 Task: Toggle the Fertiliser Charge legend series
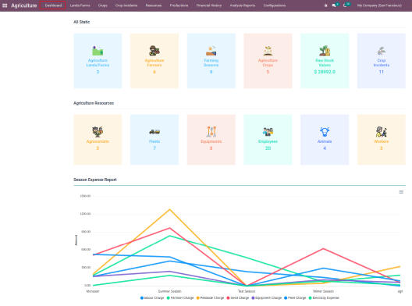click(x=180, y=298)
